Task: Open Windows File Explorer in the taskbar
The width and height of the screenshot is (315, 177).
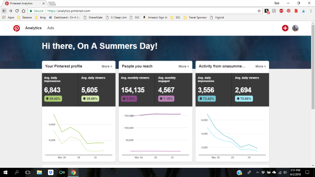Action: click(x=39, y=172)
